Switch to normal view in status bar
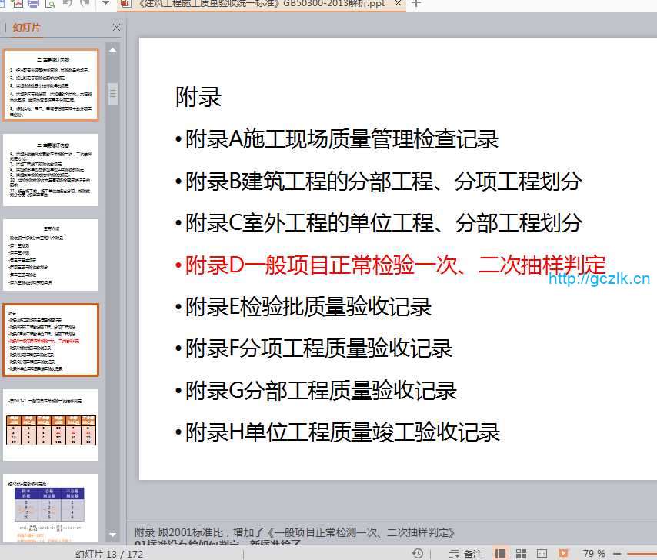 [x=501, y=553]
